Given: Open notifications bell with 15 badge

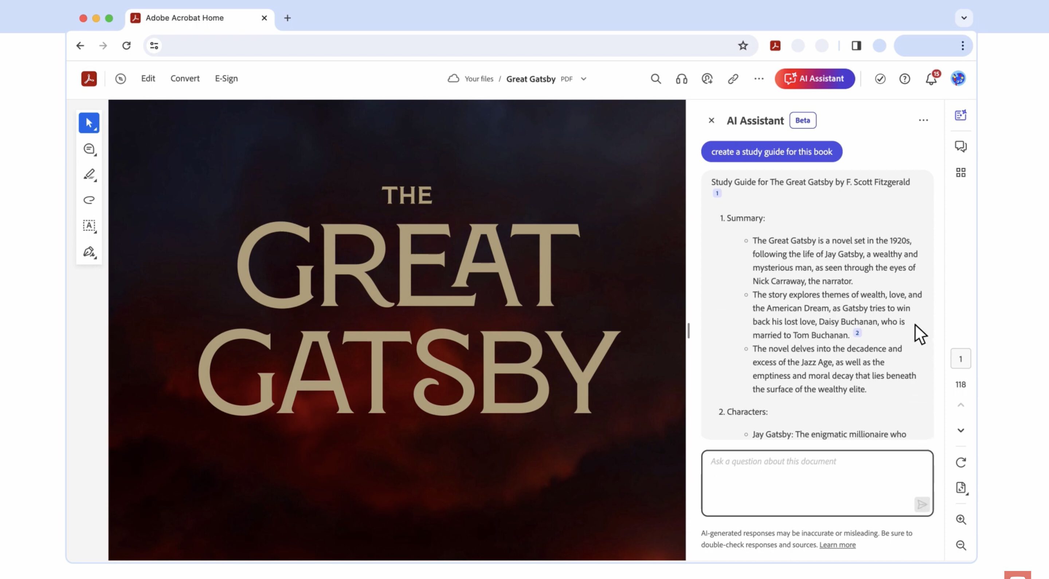Looking at the screenshot, I should pos(931,79).
